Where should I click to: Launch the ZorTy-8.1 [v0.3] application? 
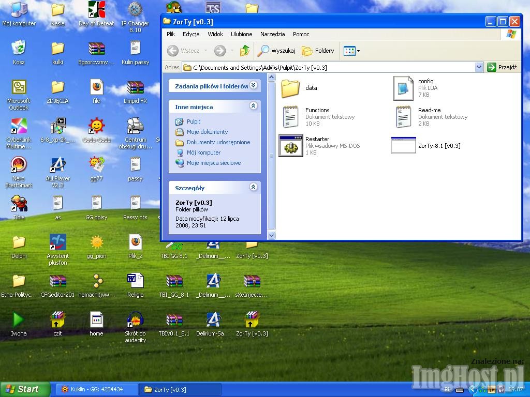pos(404,145)
